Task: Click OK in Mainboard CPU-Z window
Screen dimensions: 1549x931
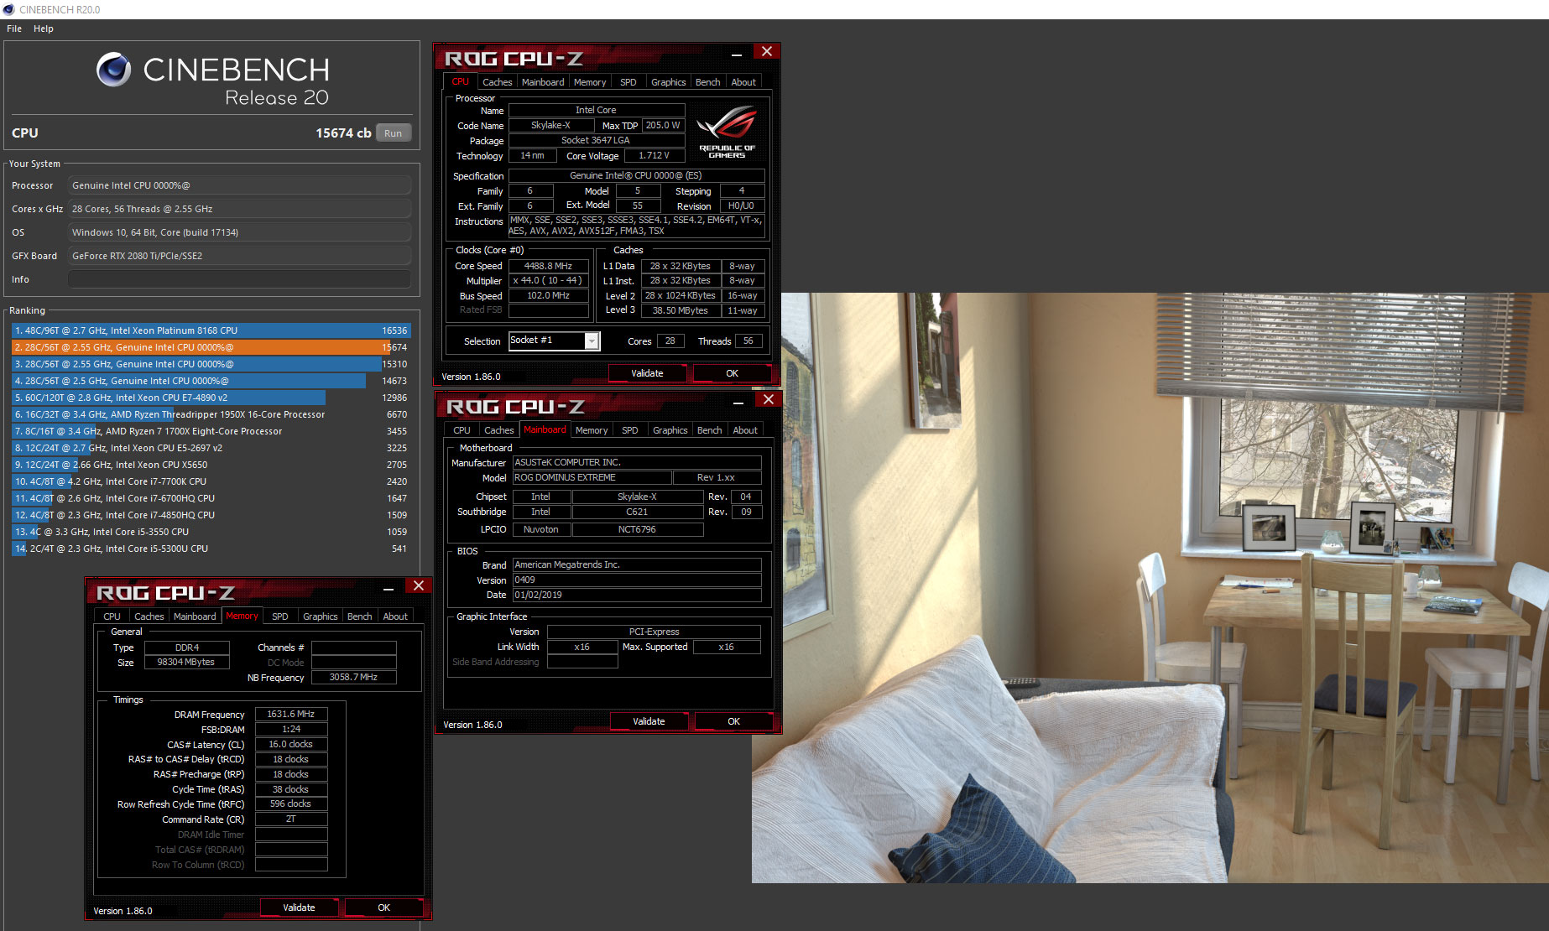Action: [x=734, y=721]
